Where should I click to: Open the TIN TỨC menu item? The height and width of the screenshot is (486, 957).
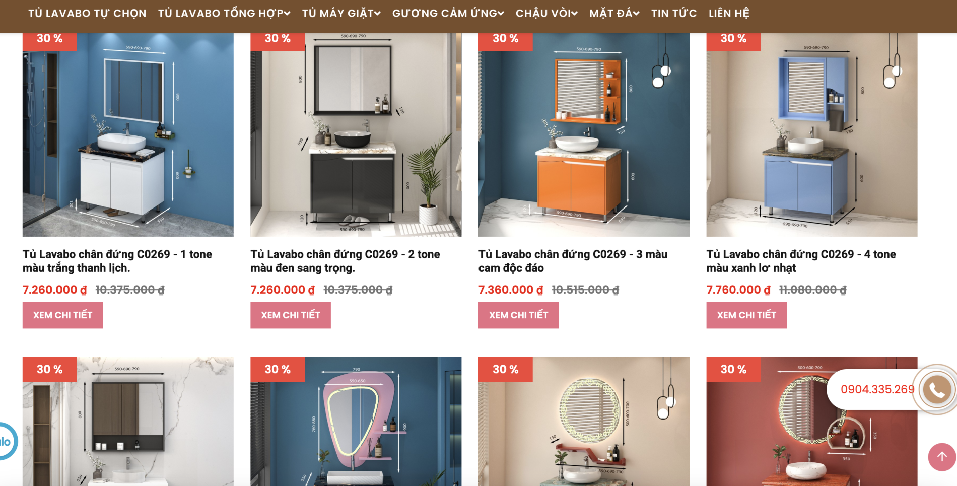674,14
